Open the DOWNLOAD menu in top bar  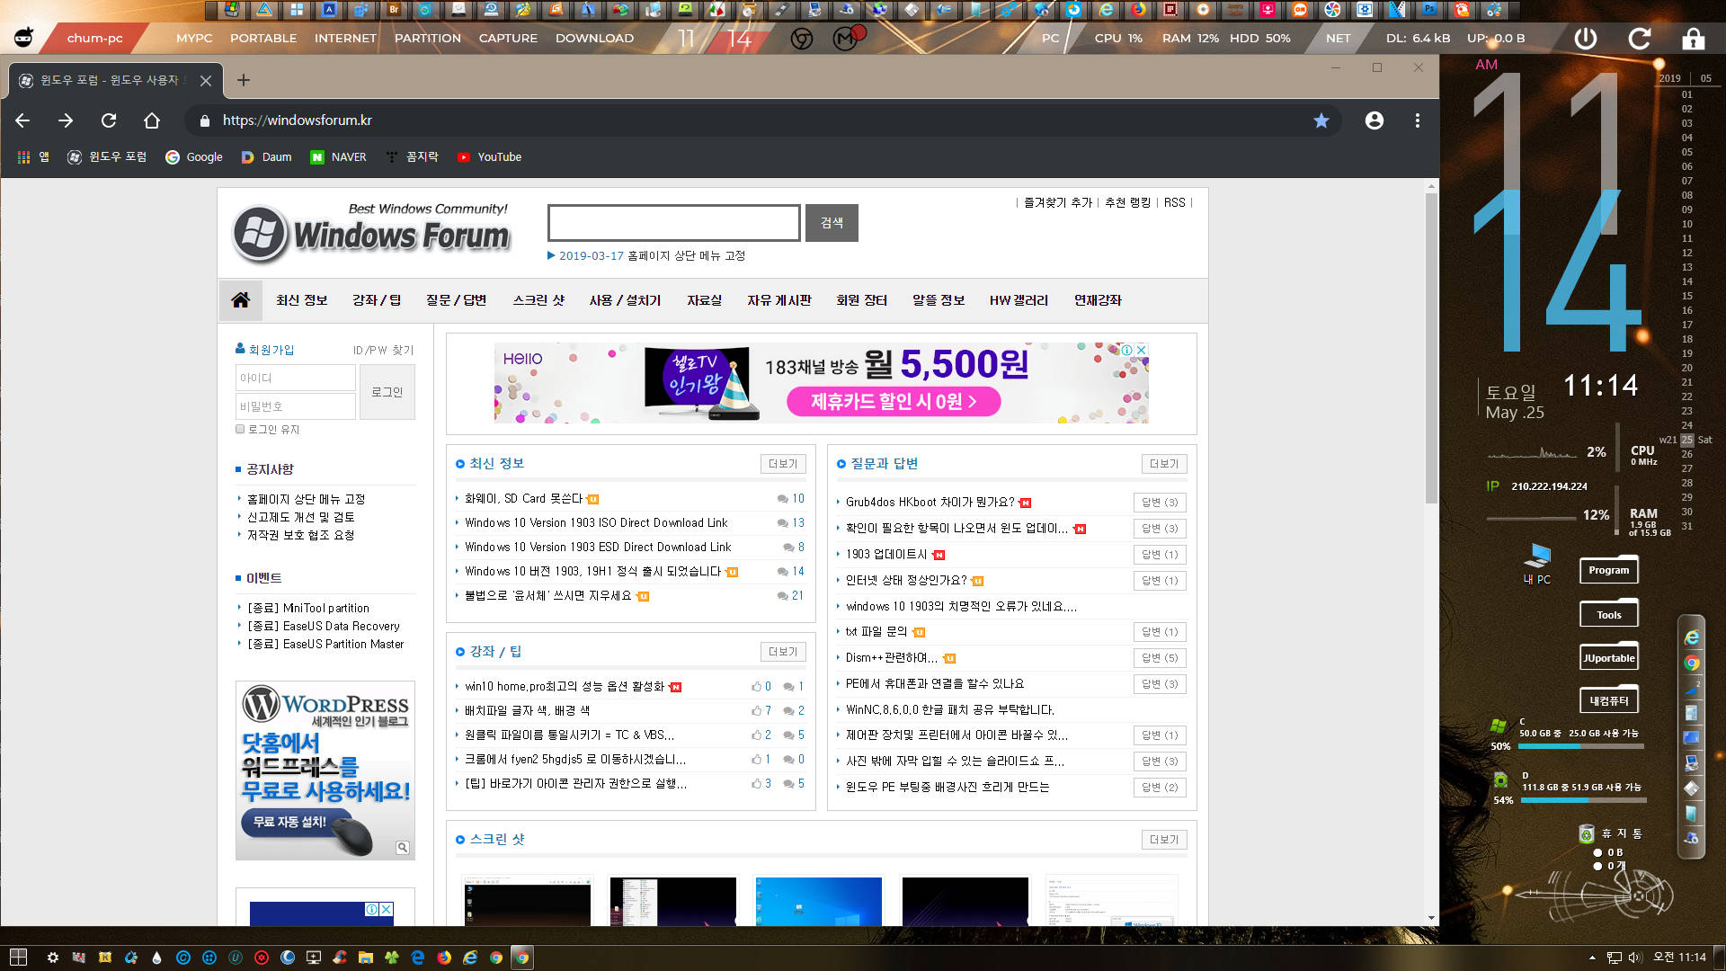[594, 38]
